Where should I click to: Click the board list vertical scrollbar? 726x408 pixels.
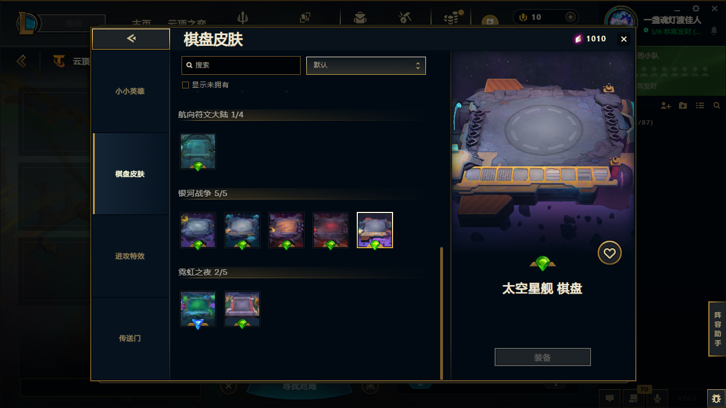point(442,313)
